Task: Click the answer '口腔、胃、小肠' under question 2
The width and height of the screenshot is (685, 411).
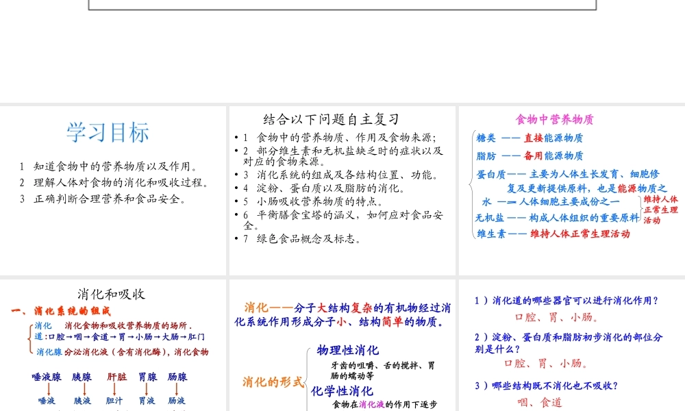Action: click(x=546, y=363)
